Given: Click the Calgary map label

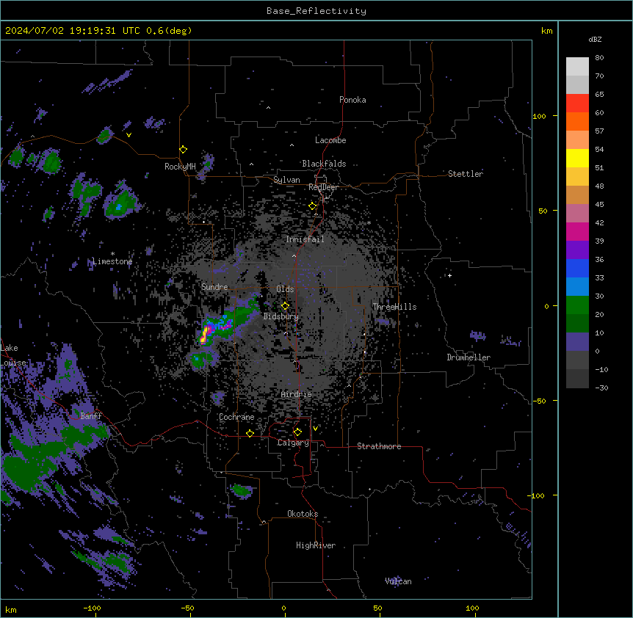Looking at the screenshot, I should tap(293, 443).
